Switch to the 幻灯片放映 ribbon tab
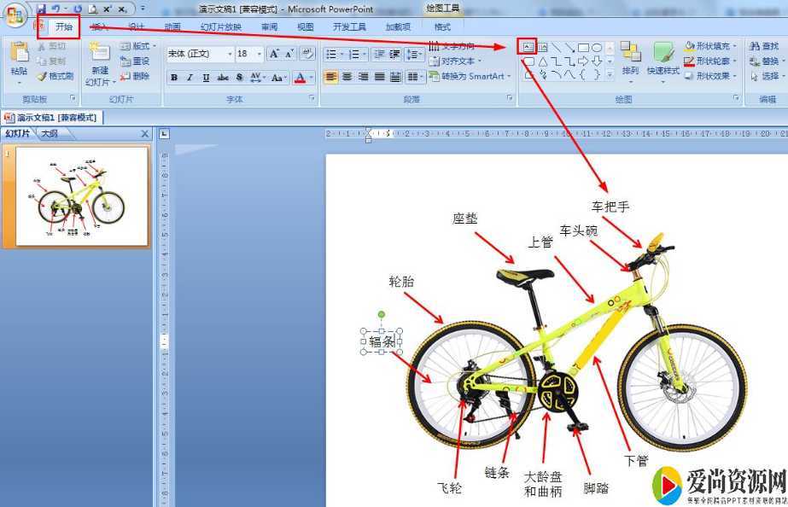The width and height of the screenshot is (788, 507). pyautogui.click(x=221, y=26)
